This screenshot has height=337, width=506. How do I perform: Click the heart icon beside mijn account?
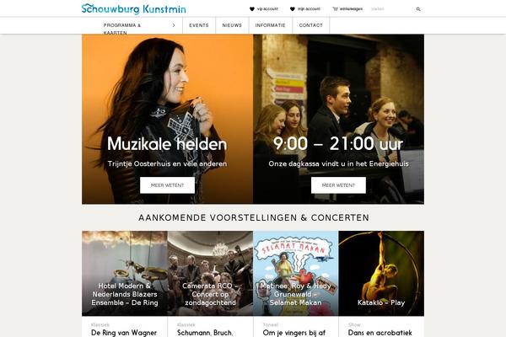[293, 9]
